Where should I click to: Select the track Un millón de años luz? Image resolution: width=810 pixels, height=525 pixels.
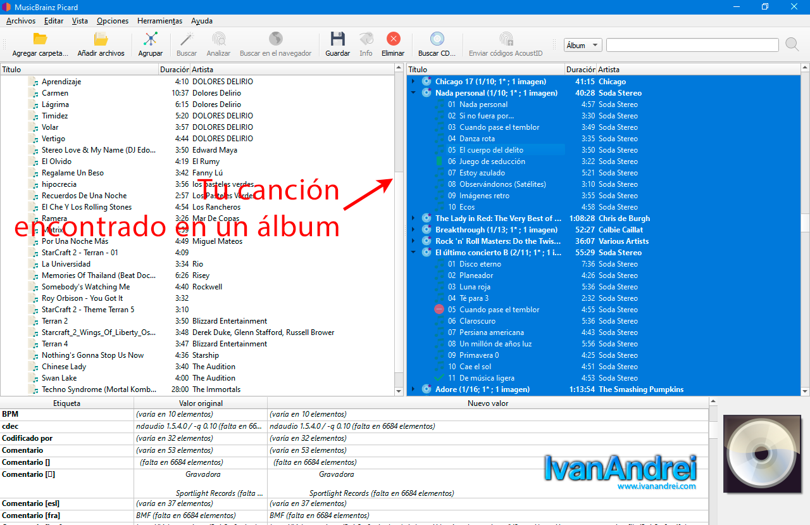[x=495, y=343]
